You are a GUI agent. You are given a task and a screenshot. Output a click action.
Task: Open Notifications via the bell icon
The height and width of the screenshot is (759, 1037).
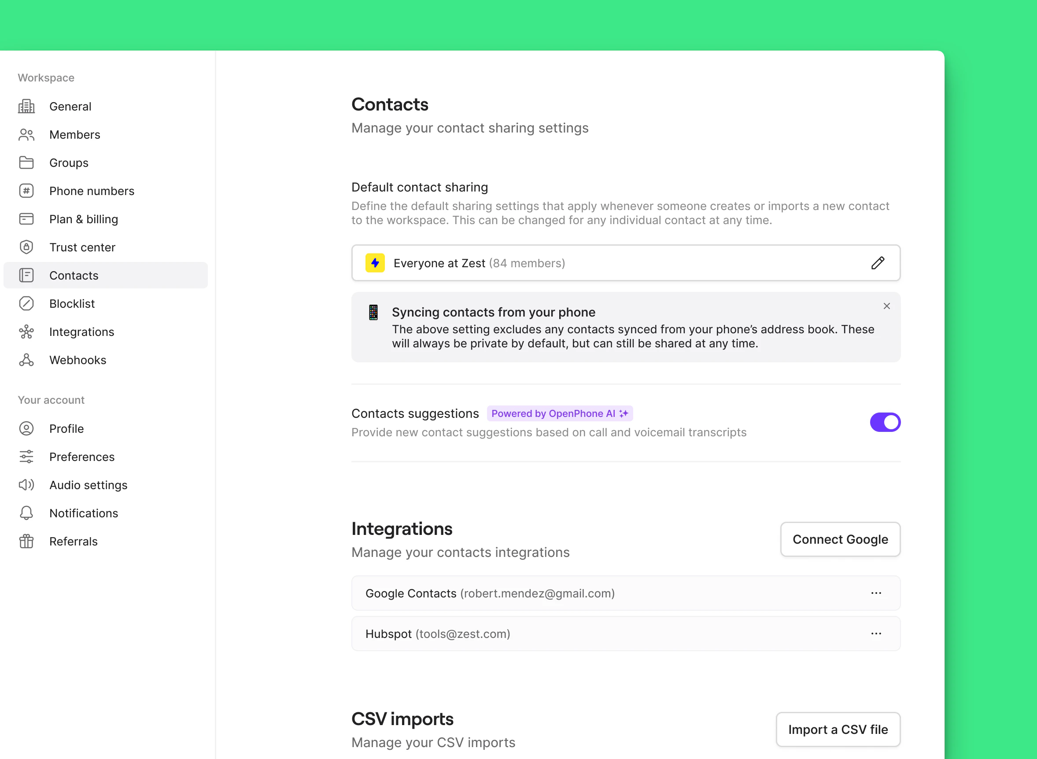coord(26,513)
